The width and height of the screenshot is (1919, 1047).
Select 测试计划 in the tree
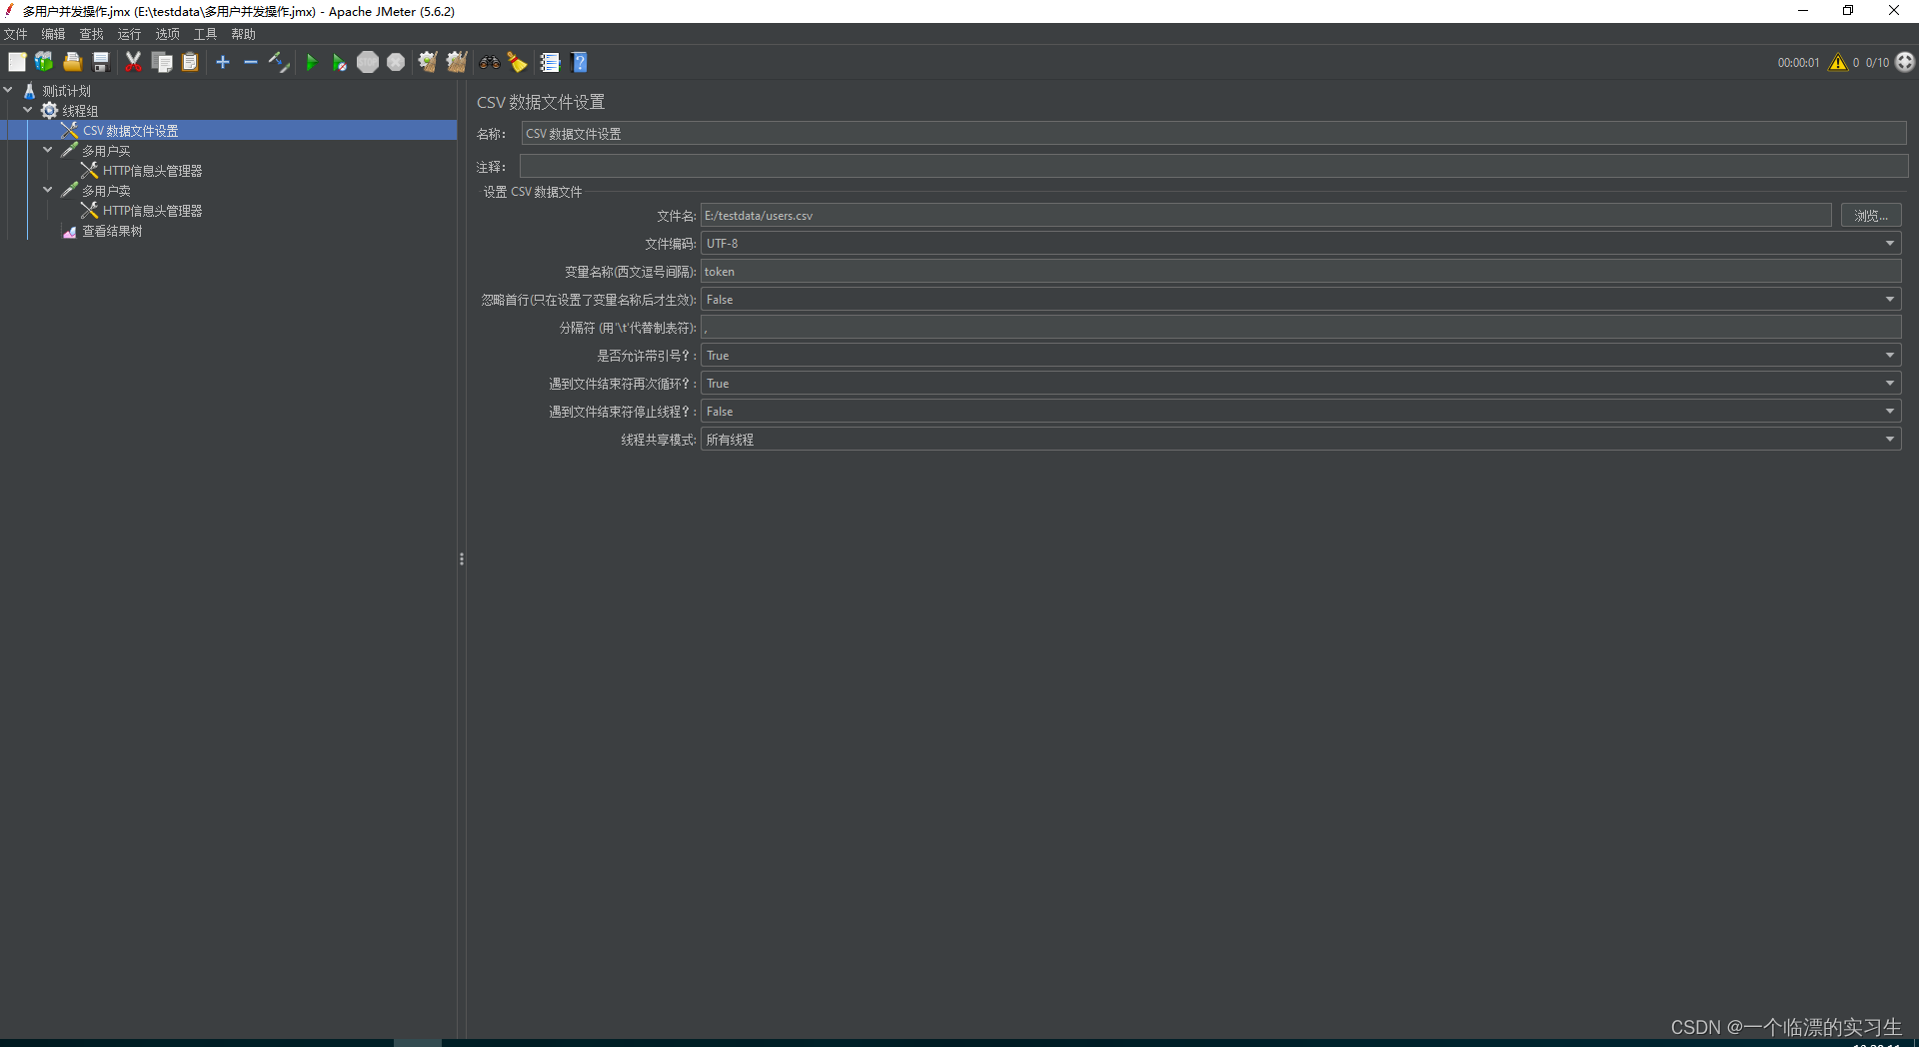point(66,91)
